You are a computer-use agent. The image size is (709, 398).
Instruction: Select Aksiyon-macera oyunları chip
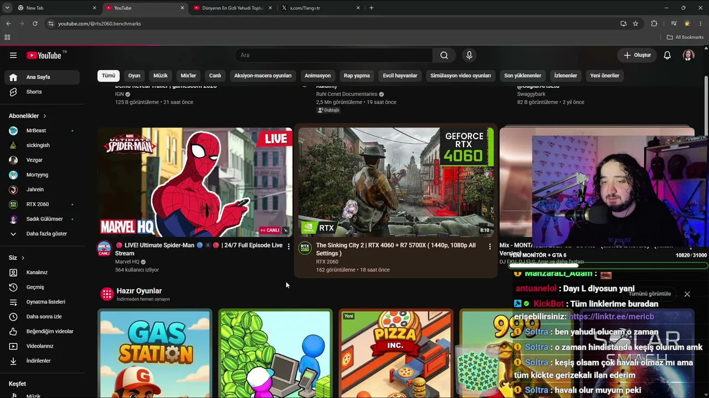[263, 76]
